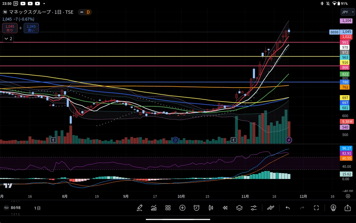356x223 pixels.
Task: Change the 1日 interval at bottom
Action: (x=37, y=208)
